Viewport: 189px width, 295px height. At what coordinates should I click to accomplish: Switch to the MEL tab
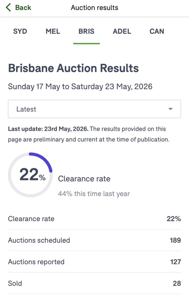click(x=53, y=31)
